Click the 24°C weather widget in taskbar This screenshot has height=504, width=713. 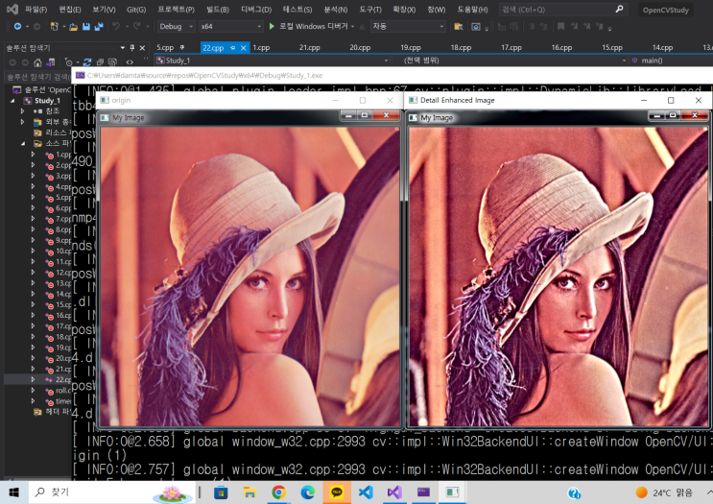(x=665, y=492)
